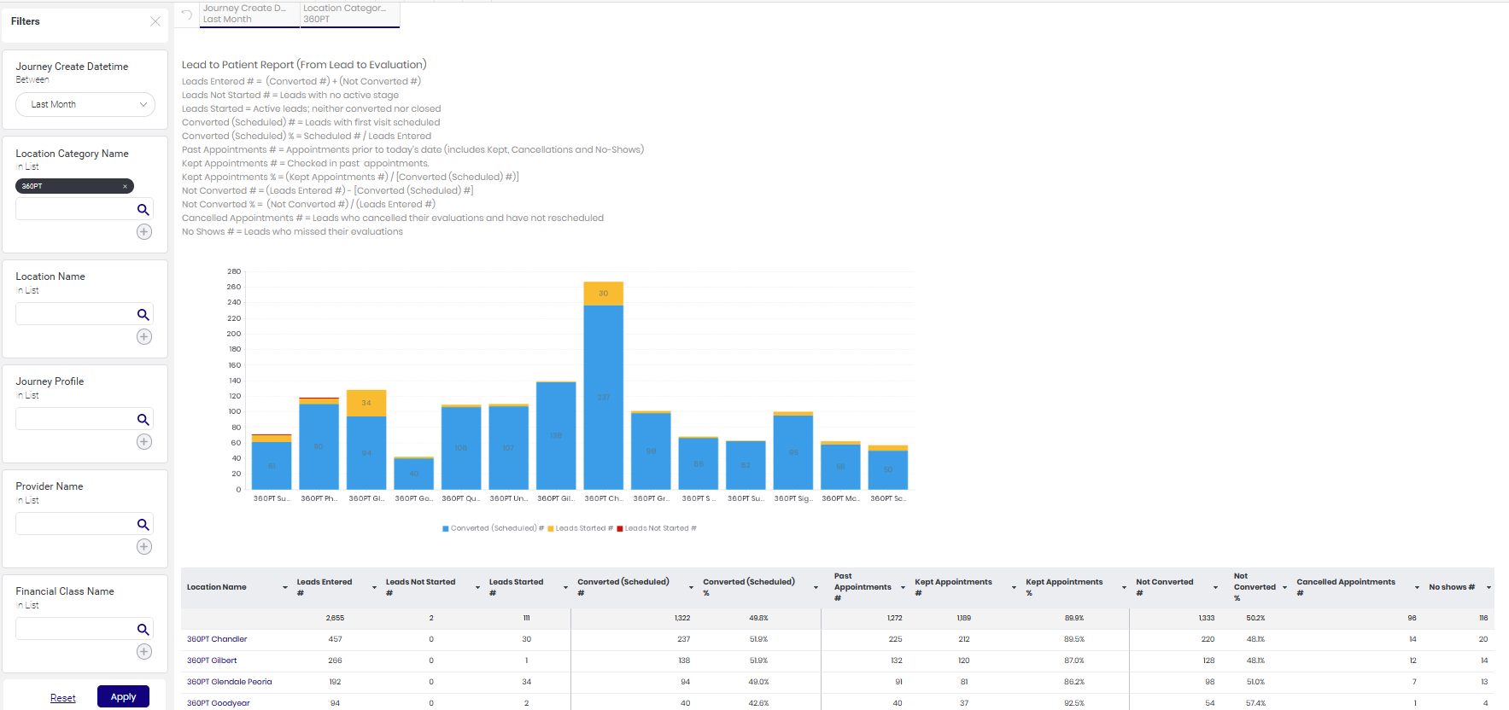Open the 360PT Goodyear row link
This screenshot has height=710, width=1509.
219,703
